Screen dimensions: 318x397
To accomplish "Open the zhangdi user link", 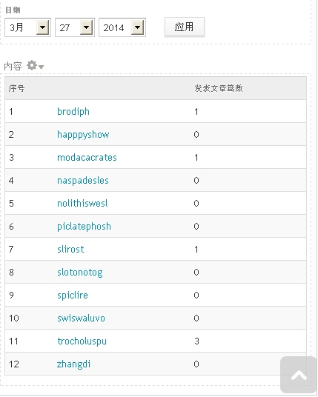I will [x=73, y=364].
